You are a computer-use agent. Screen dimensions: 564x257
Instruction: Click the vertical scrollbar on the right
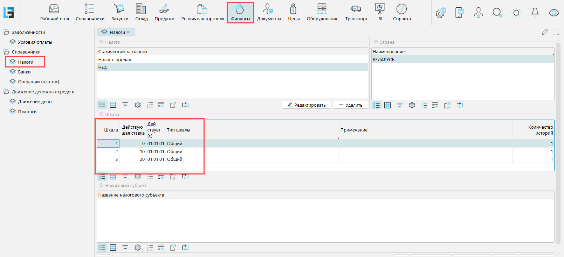click(558, 140)
